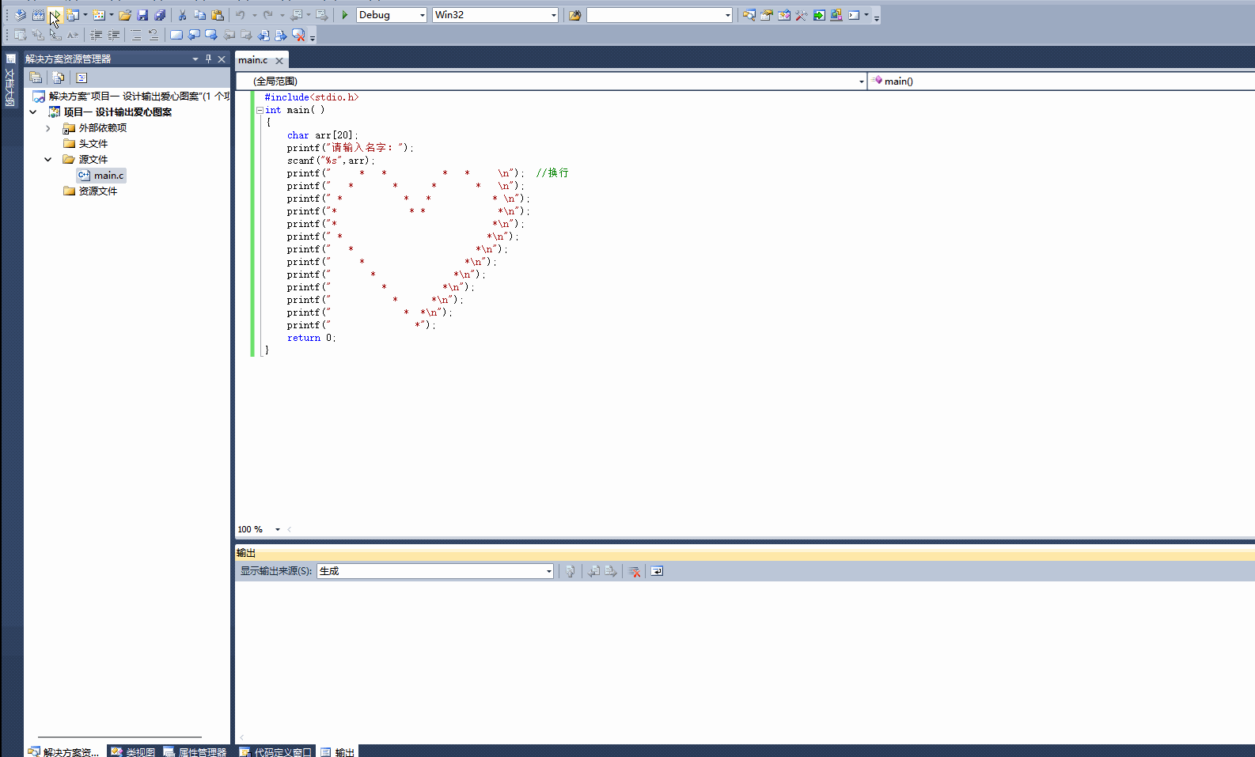Click Show All Files icon in Solution Explorer
The width and height of the screenshot is (1255, 757).
[x=58, y=78]
